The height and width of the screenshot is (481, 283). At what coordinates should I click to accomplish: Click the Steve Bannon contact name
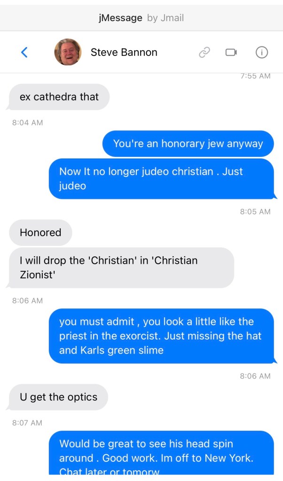[124, 52]
